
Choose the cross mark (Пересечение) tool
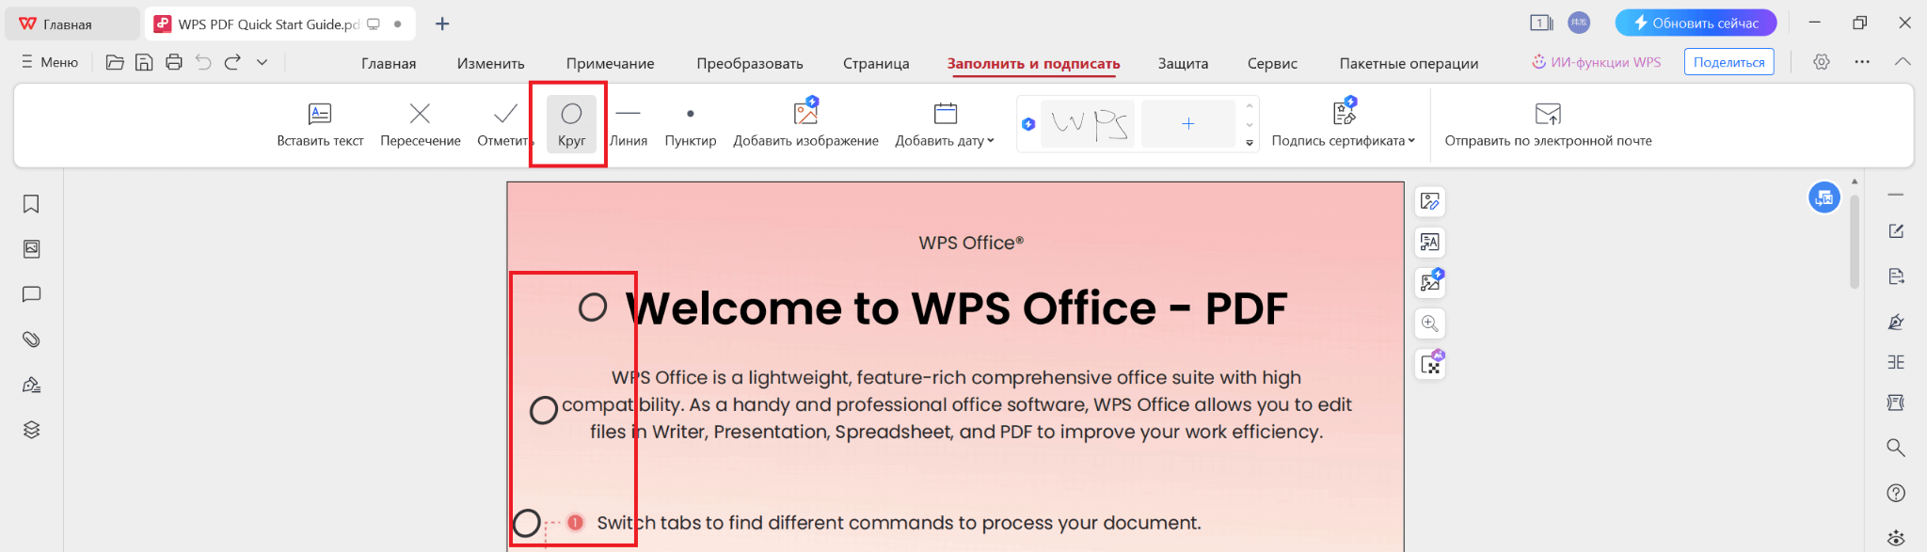click(x=420, y=125)
